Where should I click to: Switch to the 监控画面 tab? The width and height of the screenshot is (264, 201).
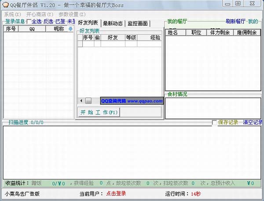138,23
